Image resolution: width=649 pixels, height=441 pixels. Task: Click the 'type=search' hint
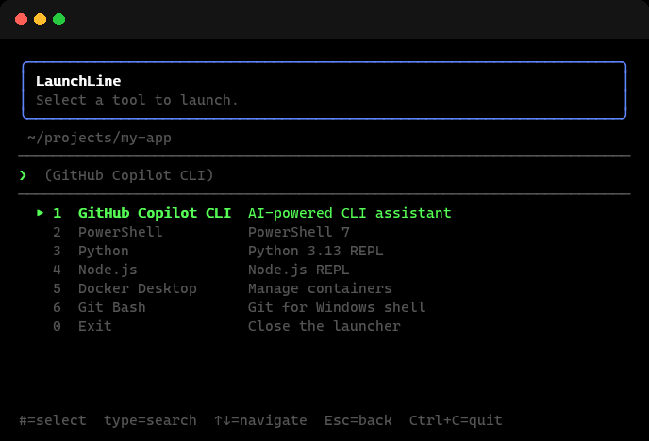150,420
